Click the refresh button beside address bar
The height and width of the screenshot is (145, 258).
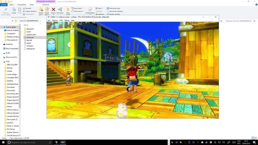click(x=221, y=21)
